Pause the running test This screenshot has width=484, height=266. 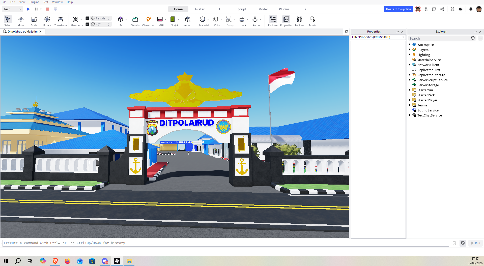(36, 9)
